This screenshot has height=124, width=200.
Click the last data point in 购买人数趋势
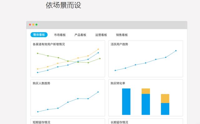click(98, 92)
